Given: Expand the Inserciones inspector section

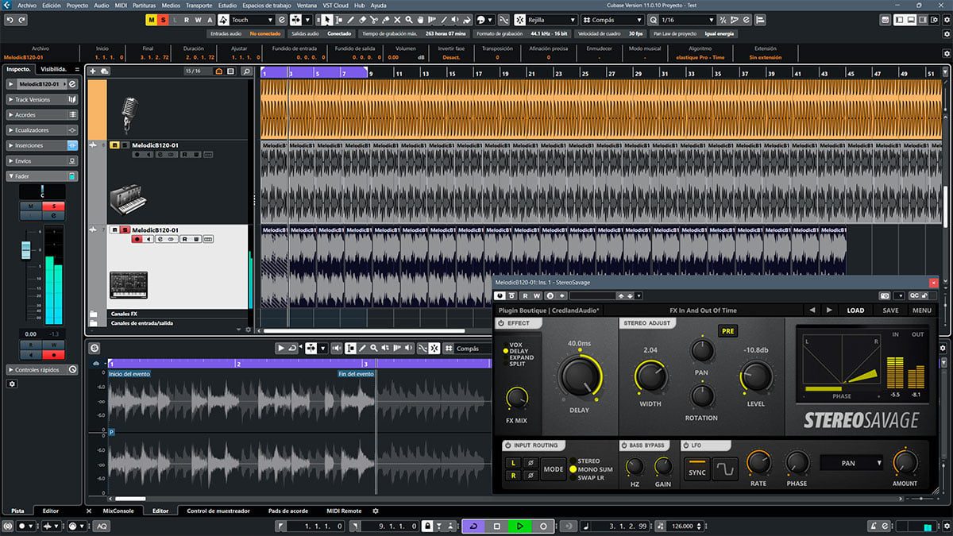Looking at the screenshot, I should coord(43,145).
